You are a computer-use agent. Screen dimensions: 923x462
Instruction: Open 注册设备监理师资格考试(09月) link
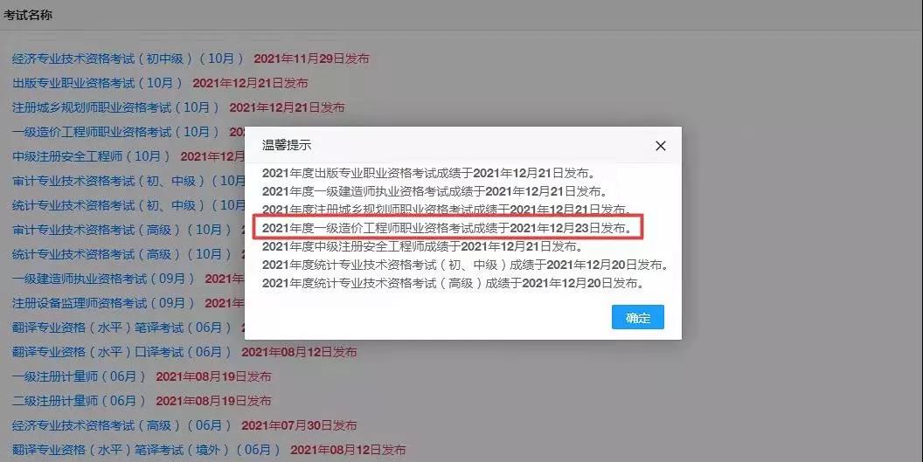click(103, 303)
